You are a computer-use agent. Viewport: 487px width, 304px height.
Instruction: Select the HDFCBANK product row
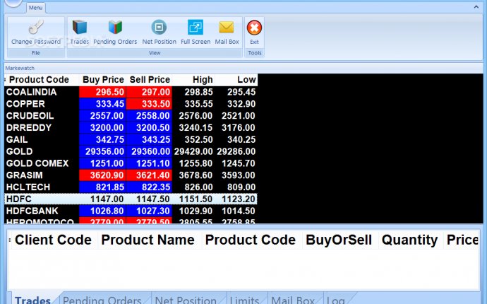tap(131, 211)
